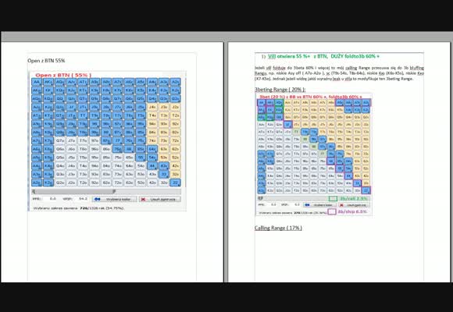This screenshot has width=453, height=312.
Task: Toggle the 22 cell in Open z BTN chart
Action: point(175,183)
